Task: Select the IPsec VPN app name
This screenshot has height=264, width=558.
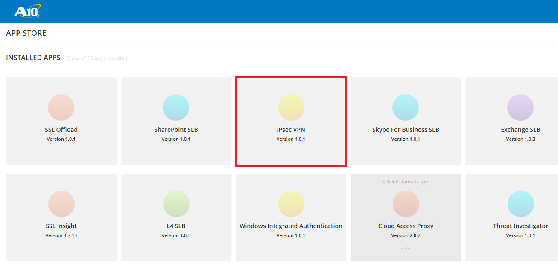Action: 291,130
